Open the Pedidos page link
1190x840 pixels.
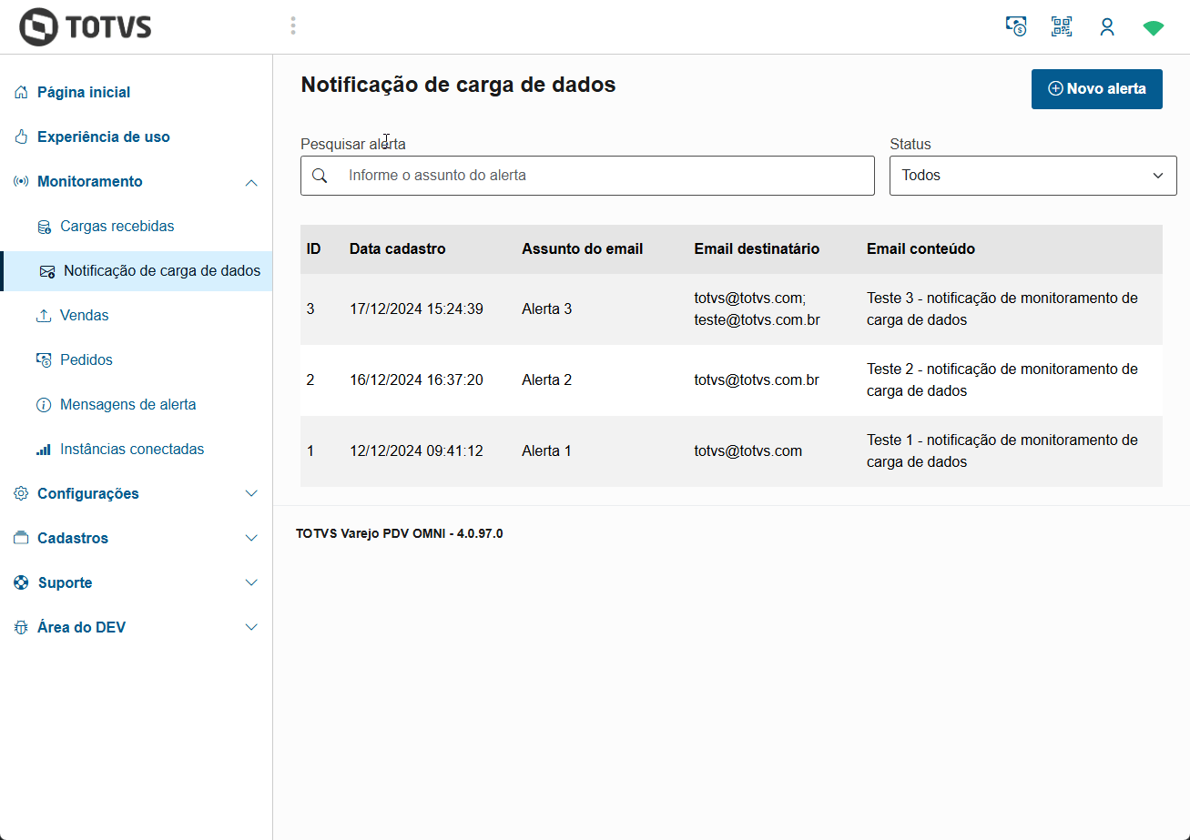[x=85, y=359]
